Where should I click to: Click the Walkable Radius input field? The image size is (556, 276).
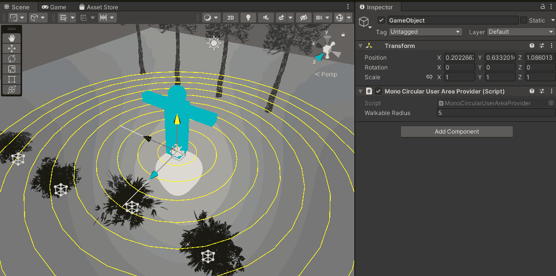click(x=496, y=113)
